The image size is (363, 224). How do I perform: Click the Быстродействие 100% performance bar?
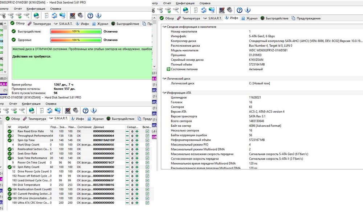76,31
